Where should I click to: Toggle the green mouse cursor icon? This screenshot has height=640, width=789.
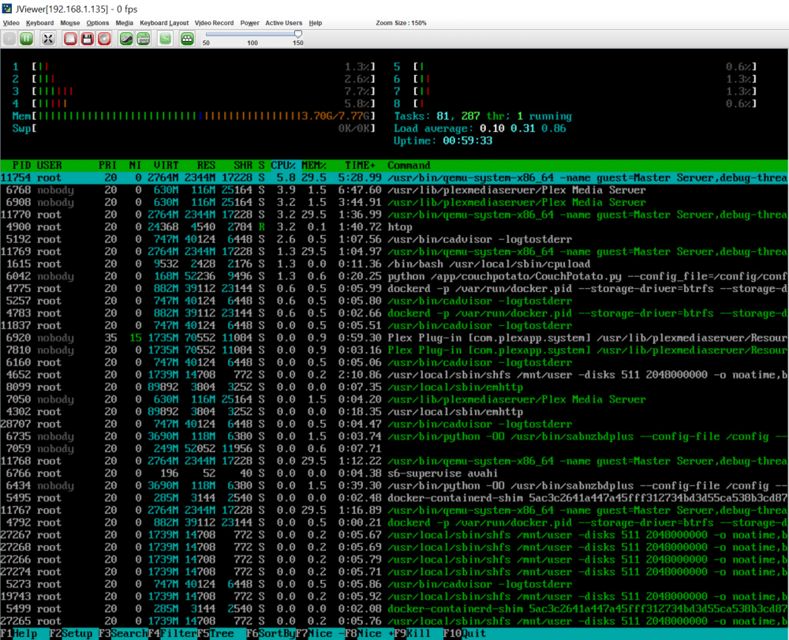(126, 39)
